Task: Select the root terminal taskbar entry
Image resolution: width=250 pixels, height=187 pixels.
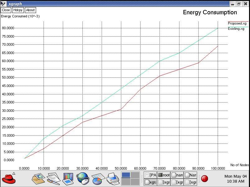Action: (164, 175)
